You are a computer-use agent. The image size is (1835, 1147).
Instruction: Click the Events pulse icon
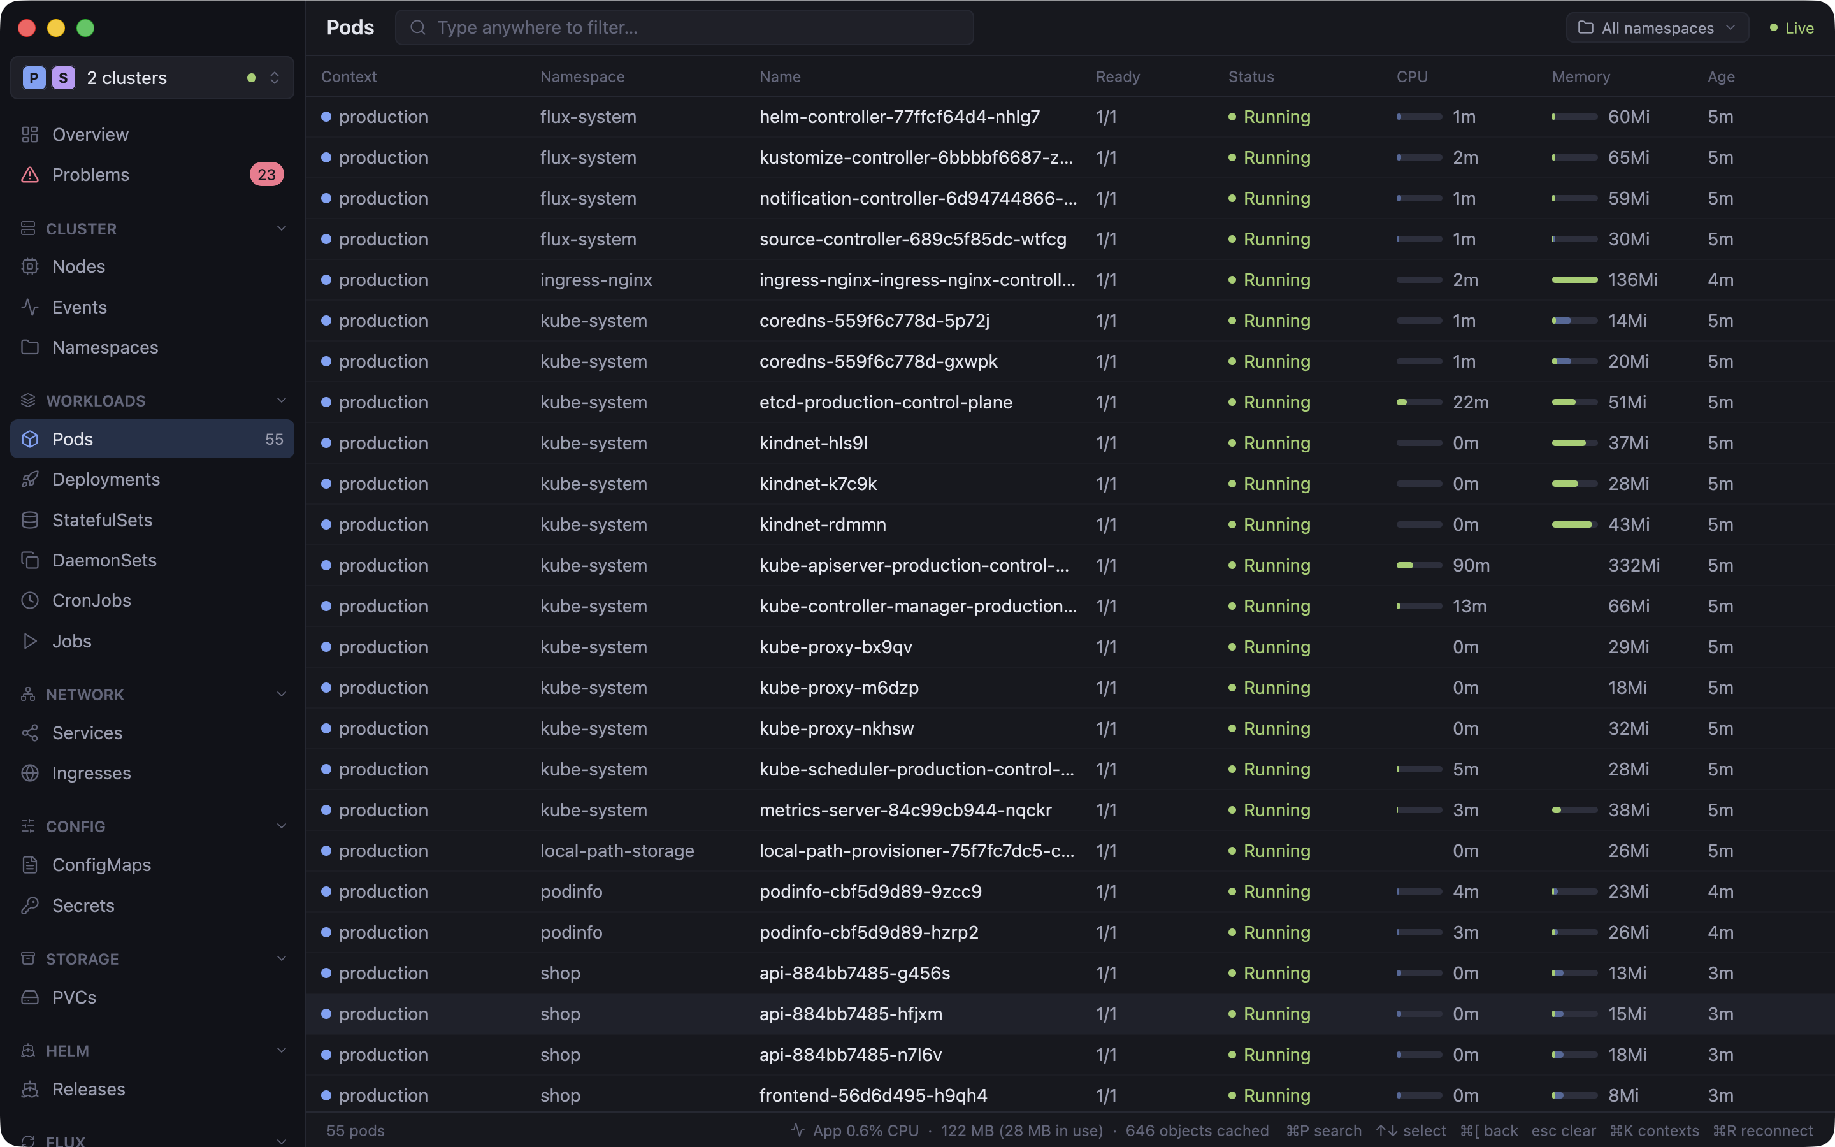(29, 307)
